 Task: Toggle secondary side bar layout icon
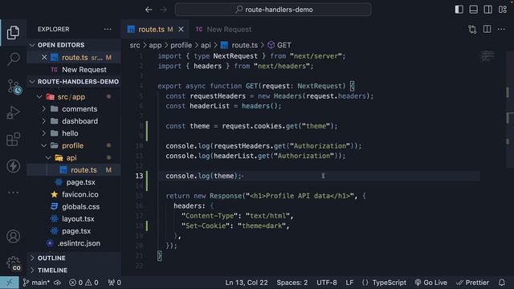point(487,10)
